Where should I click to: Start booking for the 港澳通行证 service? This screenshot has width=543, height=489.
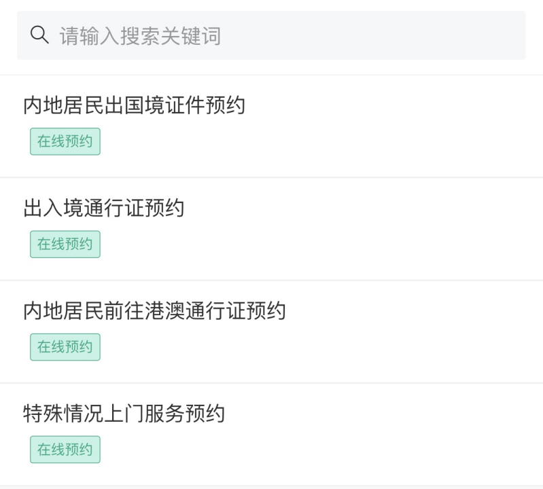coord(65,347)
